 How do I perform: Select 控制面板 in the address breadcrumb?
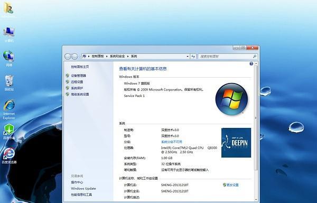coord(98,56)
